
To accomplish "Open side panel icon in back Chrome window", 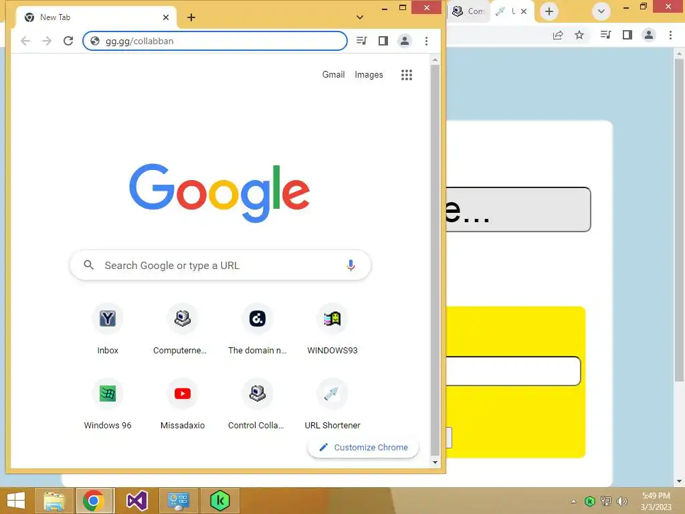I will click(627, 35).
